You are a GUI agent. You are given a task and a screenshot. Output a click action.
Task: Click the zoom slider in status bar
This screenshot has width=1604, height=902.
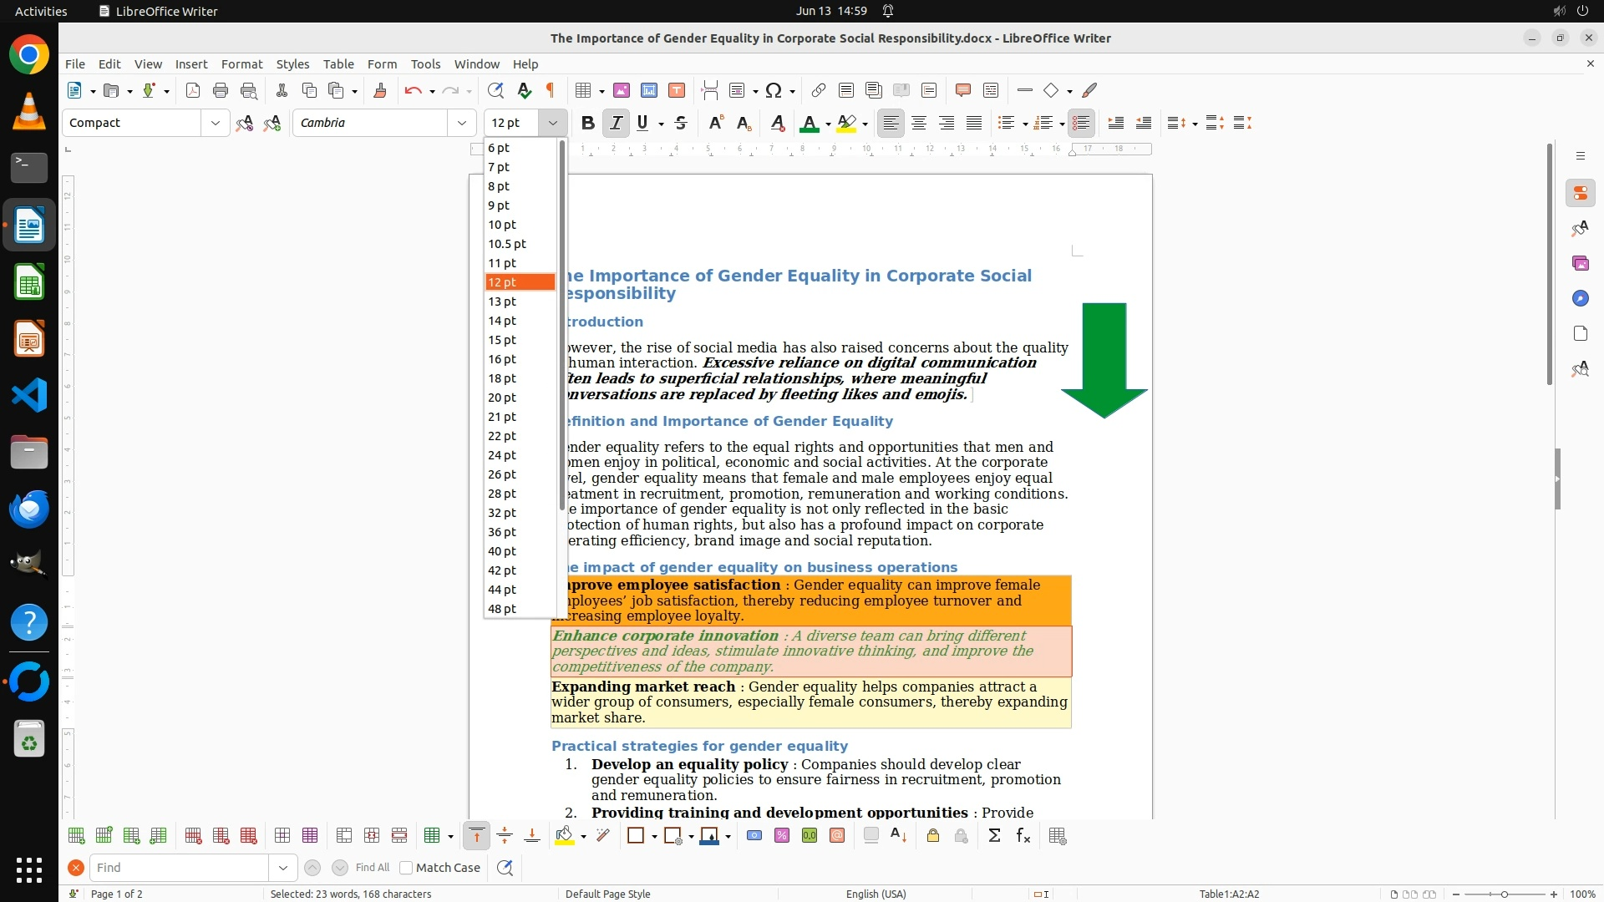[1504, 894]
